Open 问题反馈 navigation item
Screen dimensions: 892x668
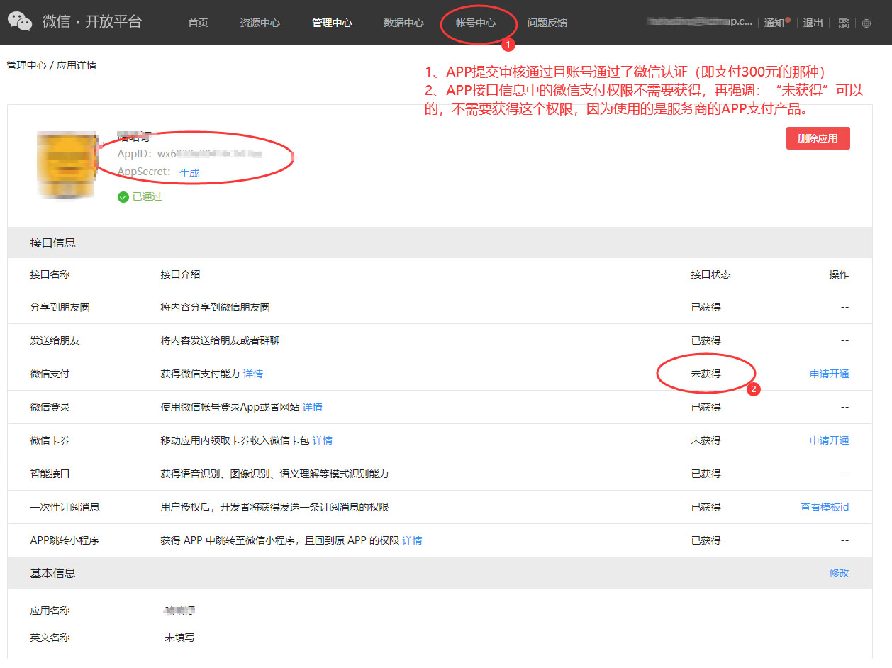(547, 23)
